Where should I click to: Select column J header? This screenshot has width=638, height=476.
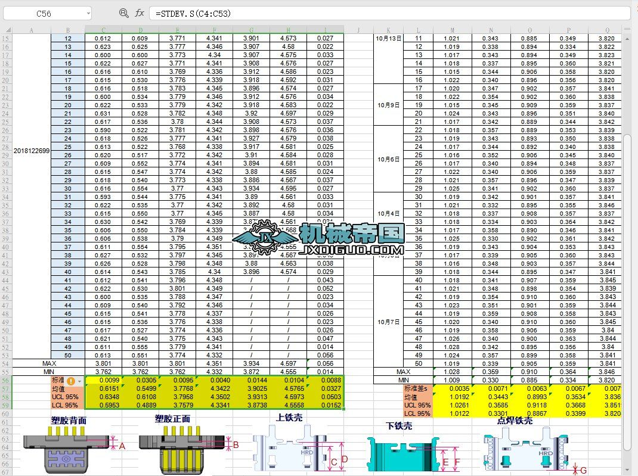pyautogui.click(x=358, y=30)
